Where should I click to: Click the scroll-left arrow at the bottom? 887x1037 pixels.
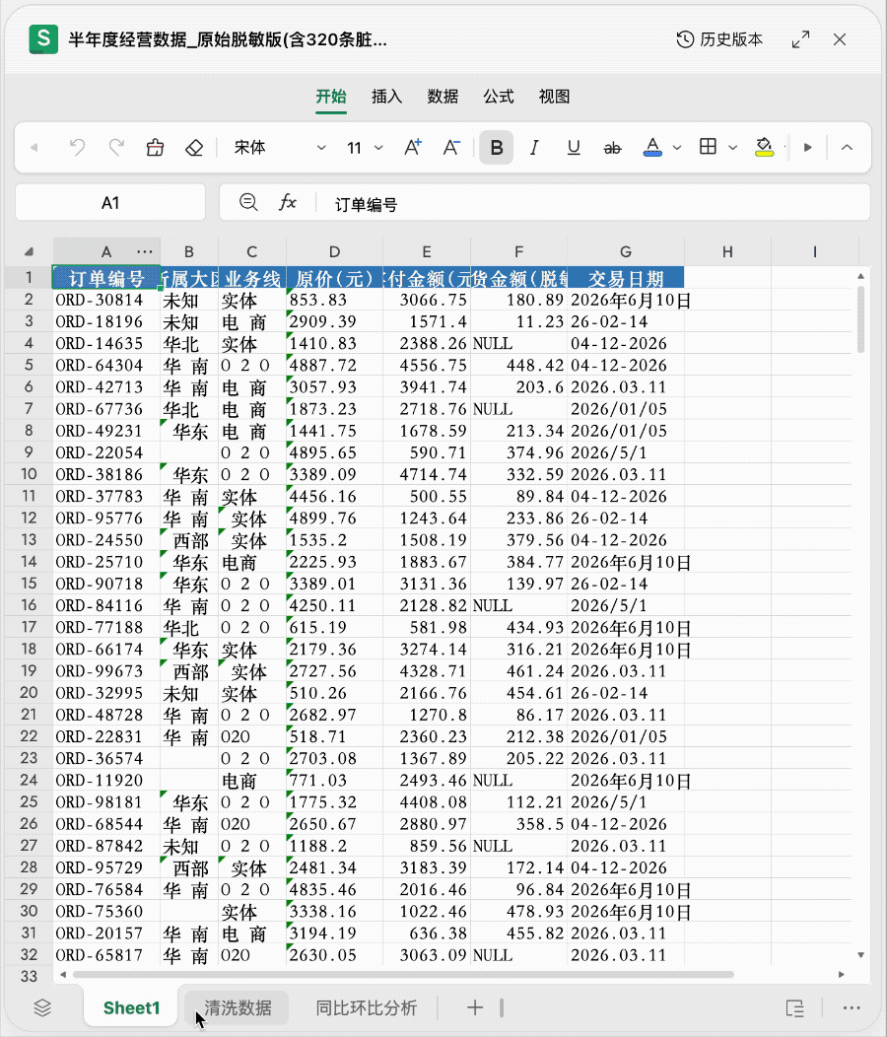63,974
